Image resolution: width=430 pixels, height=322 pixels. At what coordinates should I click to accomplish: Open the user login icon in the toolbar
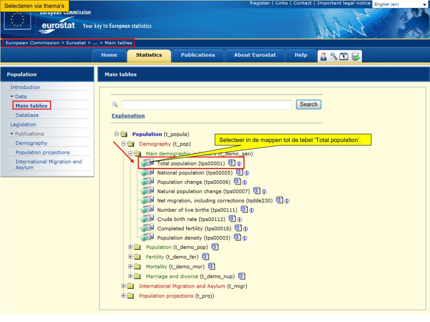(x=323, y=56)
